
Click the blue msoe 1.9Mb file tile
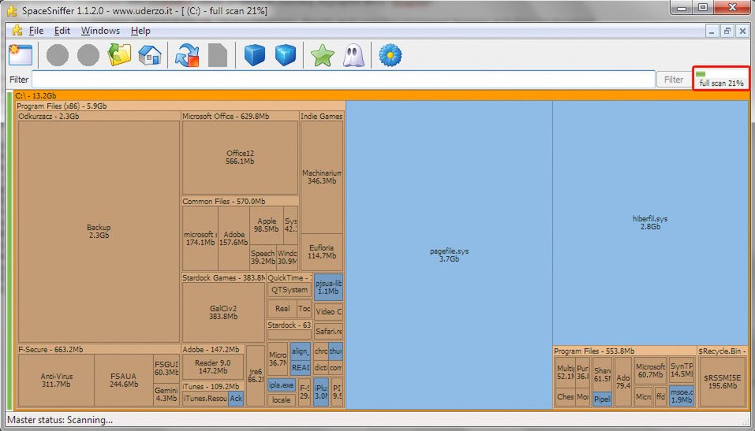682,396
